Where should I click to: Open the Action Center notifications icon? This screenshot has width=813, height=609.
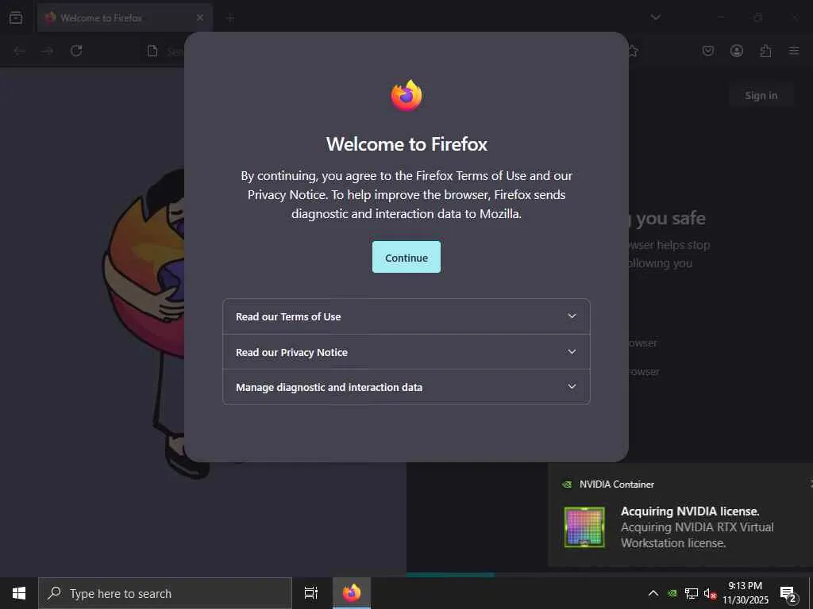click(788, 593)
